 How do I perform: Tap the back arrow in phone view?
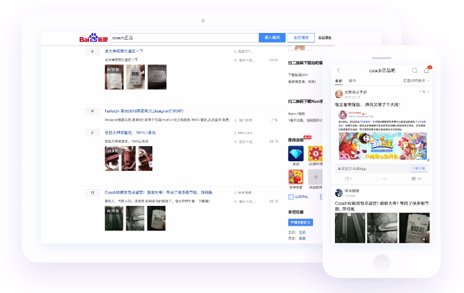tap(338, 71)
